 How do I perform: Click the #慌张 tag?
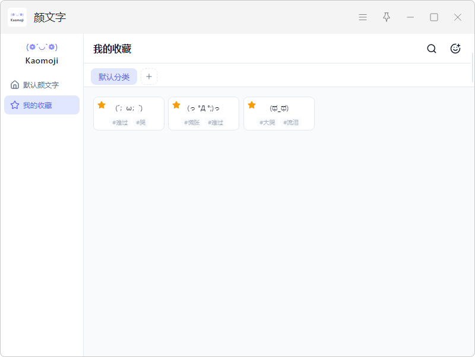click(x=192, y=123)
